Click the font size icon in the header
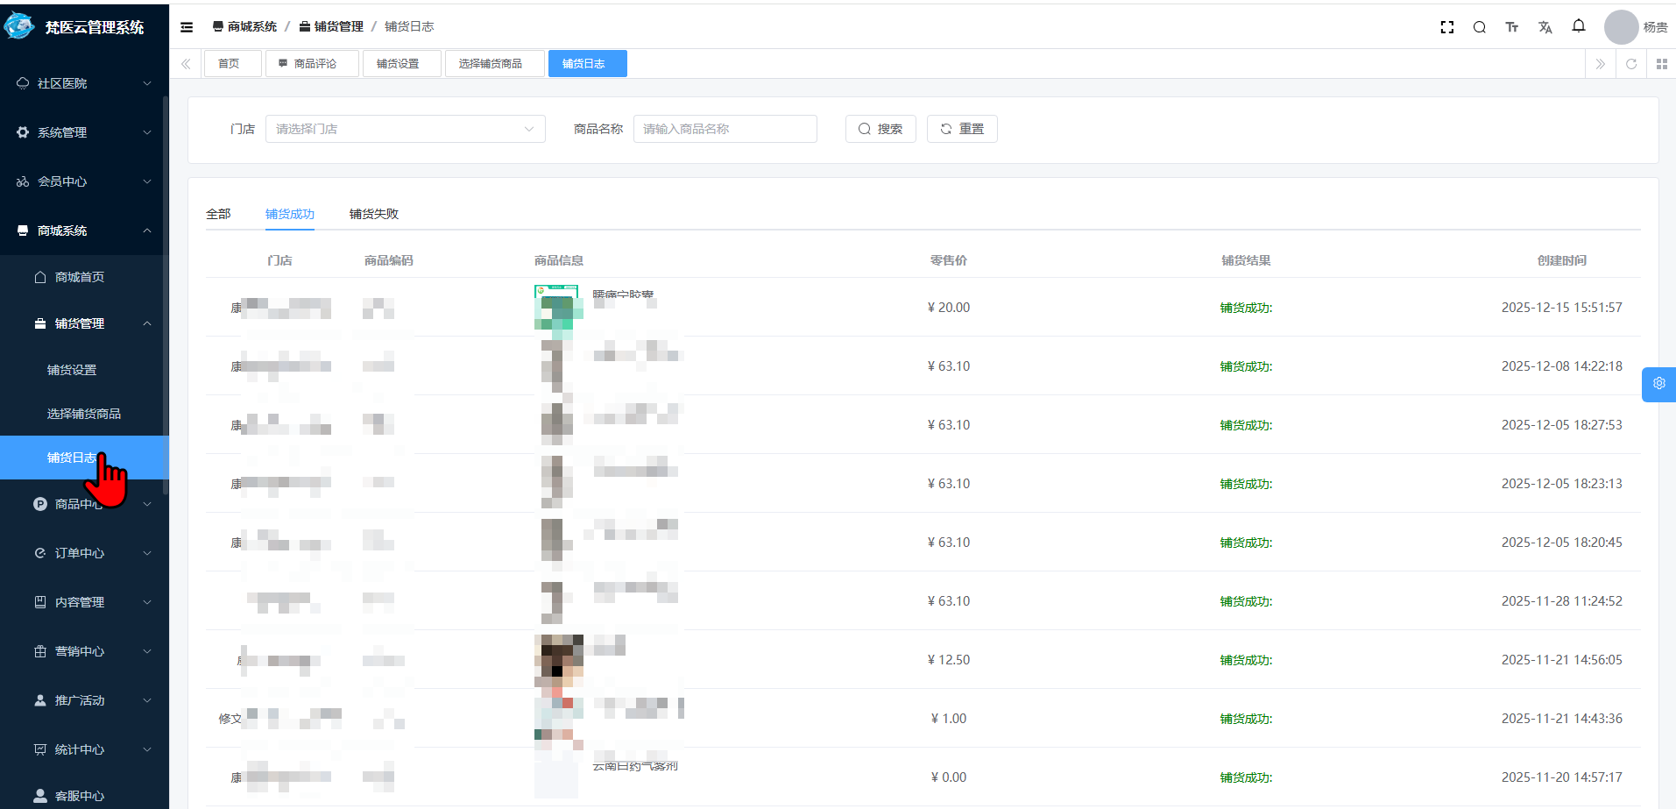The height and width of the screenshot is (809, 1676). point(1511,27)
